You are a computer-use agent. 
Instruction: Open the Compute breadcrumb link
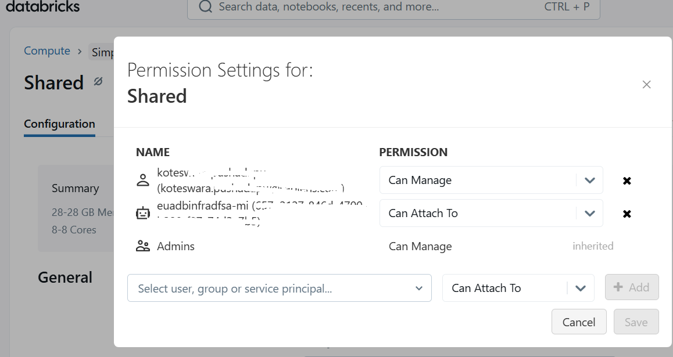pos(46,51)
